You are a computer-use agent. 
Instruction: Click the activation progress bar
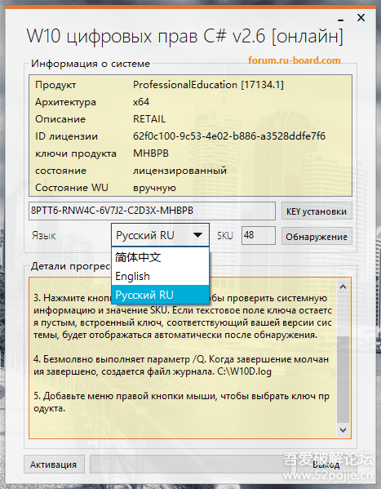[x=190, y=465]
